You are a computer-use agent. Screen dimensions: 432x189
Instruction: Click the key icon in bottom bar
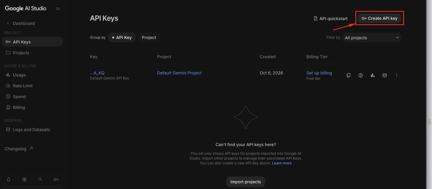click(56, 179)
